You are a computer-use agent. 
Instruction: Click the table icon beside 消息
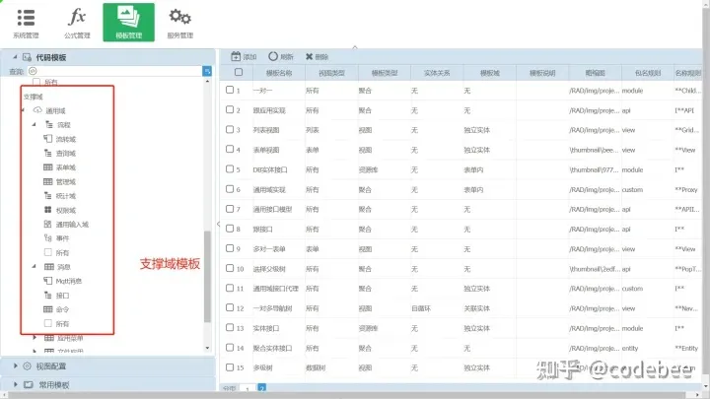coord(49,266)
